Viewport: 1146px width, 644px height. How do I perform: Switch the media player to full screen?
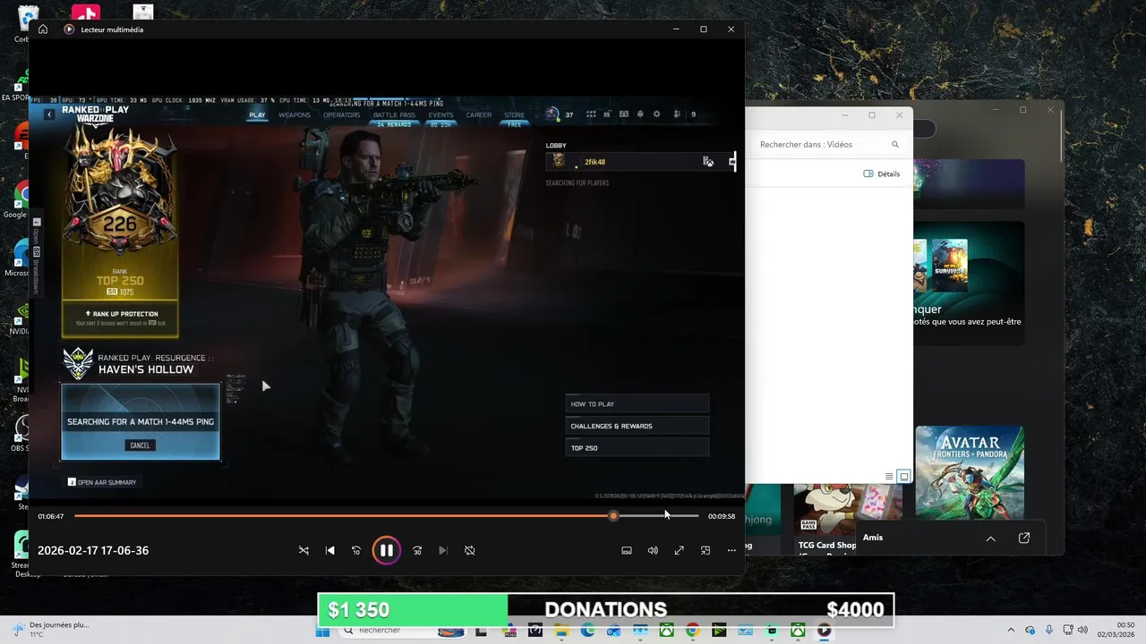coord(679,550)
